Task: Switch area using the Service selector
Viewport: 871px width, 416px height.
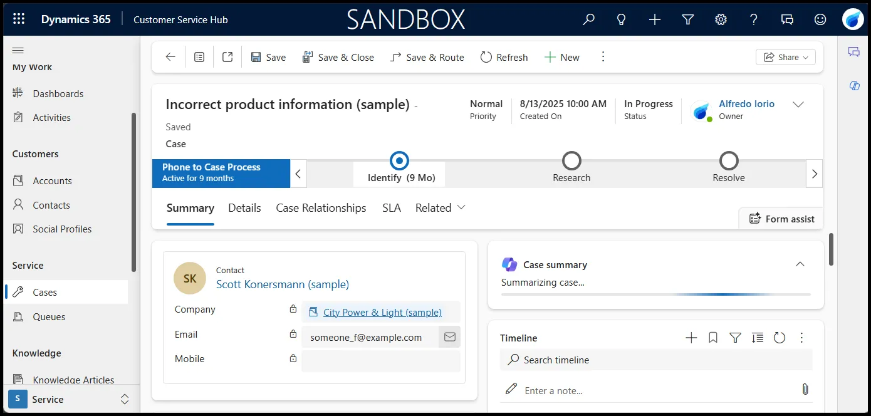Action: tap(70, 399)
